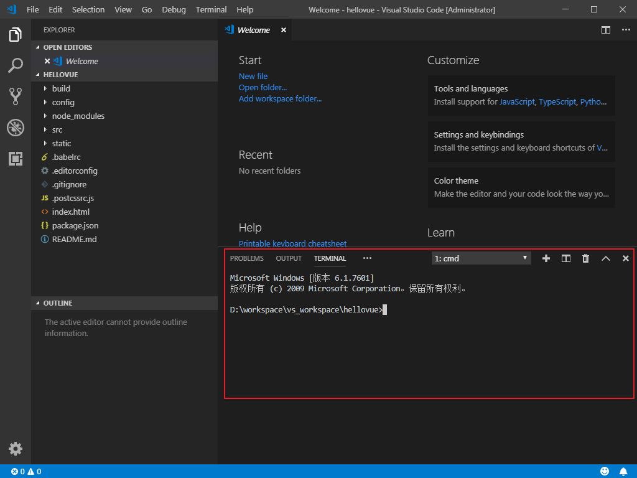Screen dimensions: 637x478
Task: Open the 1: cmd terminal dropdown
Action: pyautogui.click(x=481, y=258)
